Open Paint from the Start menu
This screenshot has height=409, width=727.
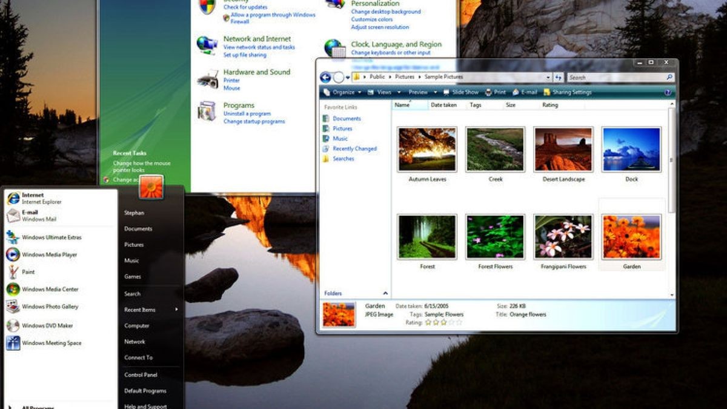[x=28, y=272]
